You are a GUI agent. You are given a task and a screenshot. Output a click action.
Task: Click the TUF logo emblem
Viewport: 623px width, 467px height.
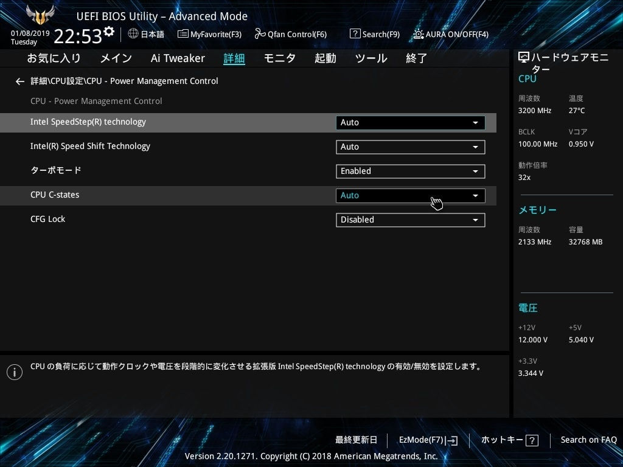[40, 15]
